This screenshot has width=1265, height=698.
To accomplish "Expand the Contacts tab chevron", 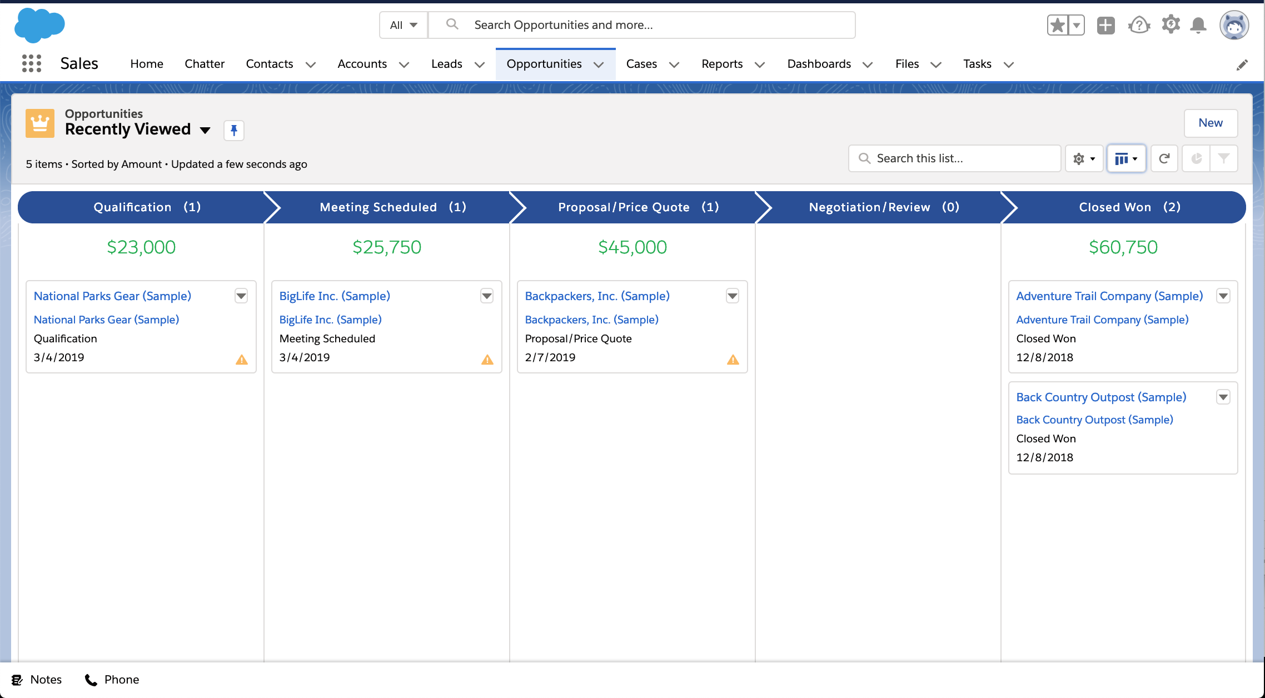I will click(x=311, y=64).
